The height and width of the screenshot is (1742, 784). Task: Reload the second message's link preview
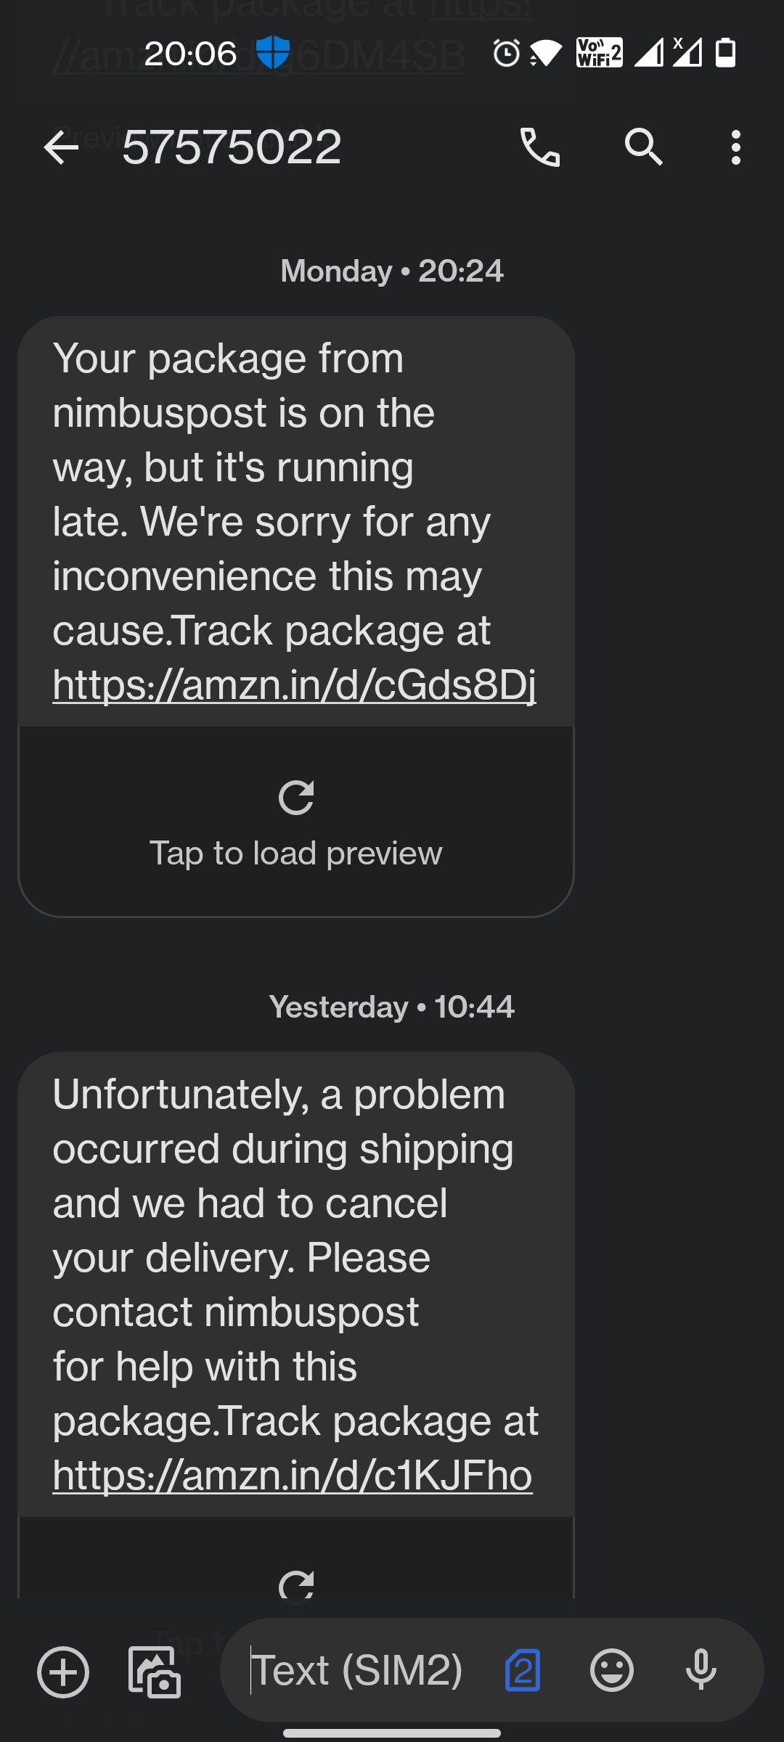296,1584
